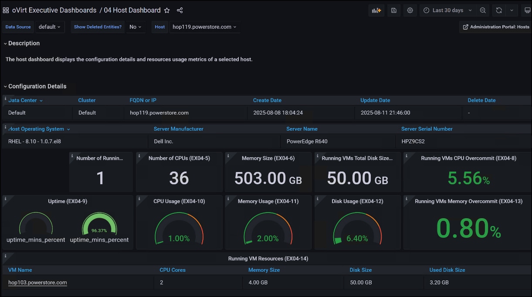Cycle view mode with the monitor icon
The image size is (532, 297).
(527, 10)
